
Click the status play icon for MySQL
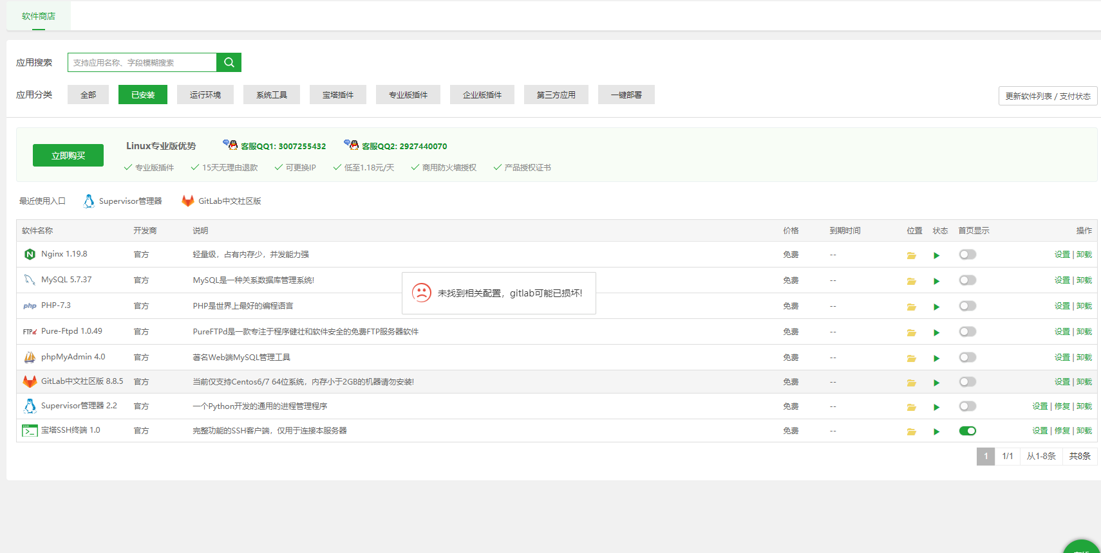pos(936,281)
